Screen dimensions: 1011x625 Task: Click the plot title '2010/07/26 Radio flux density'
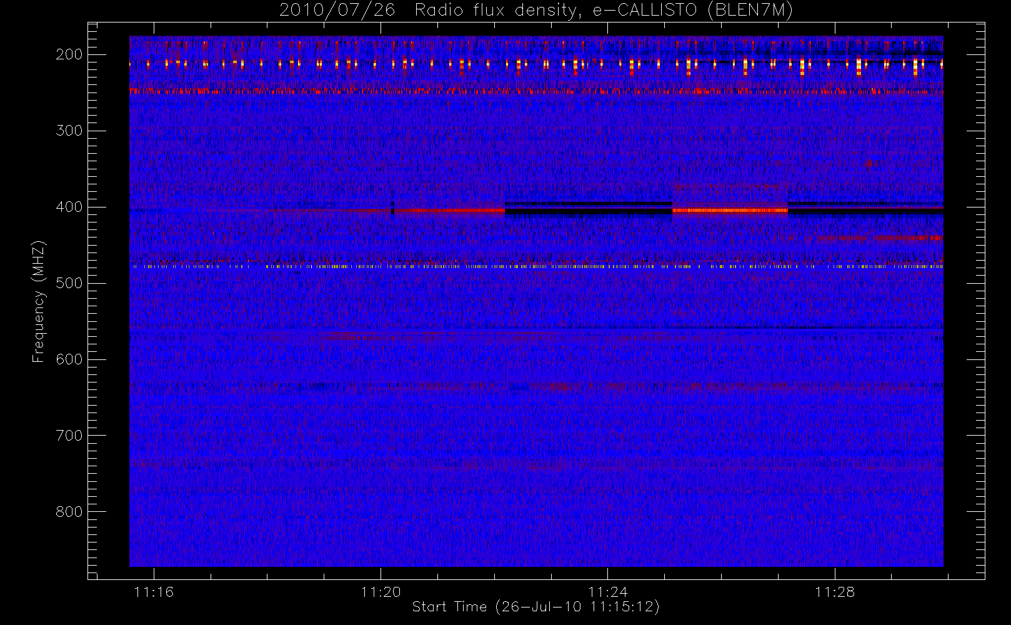click(x=536, y=11)
